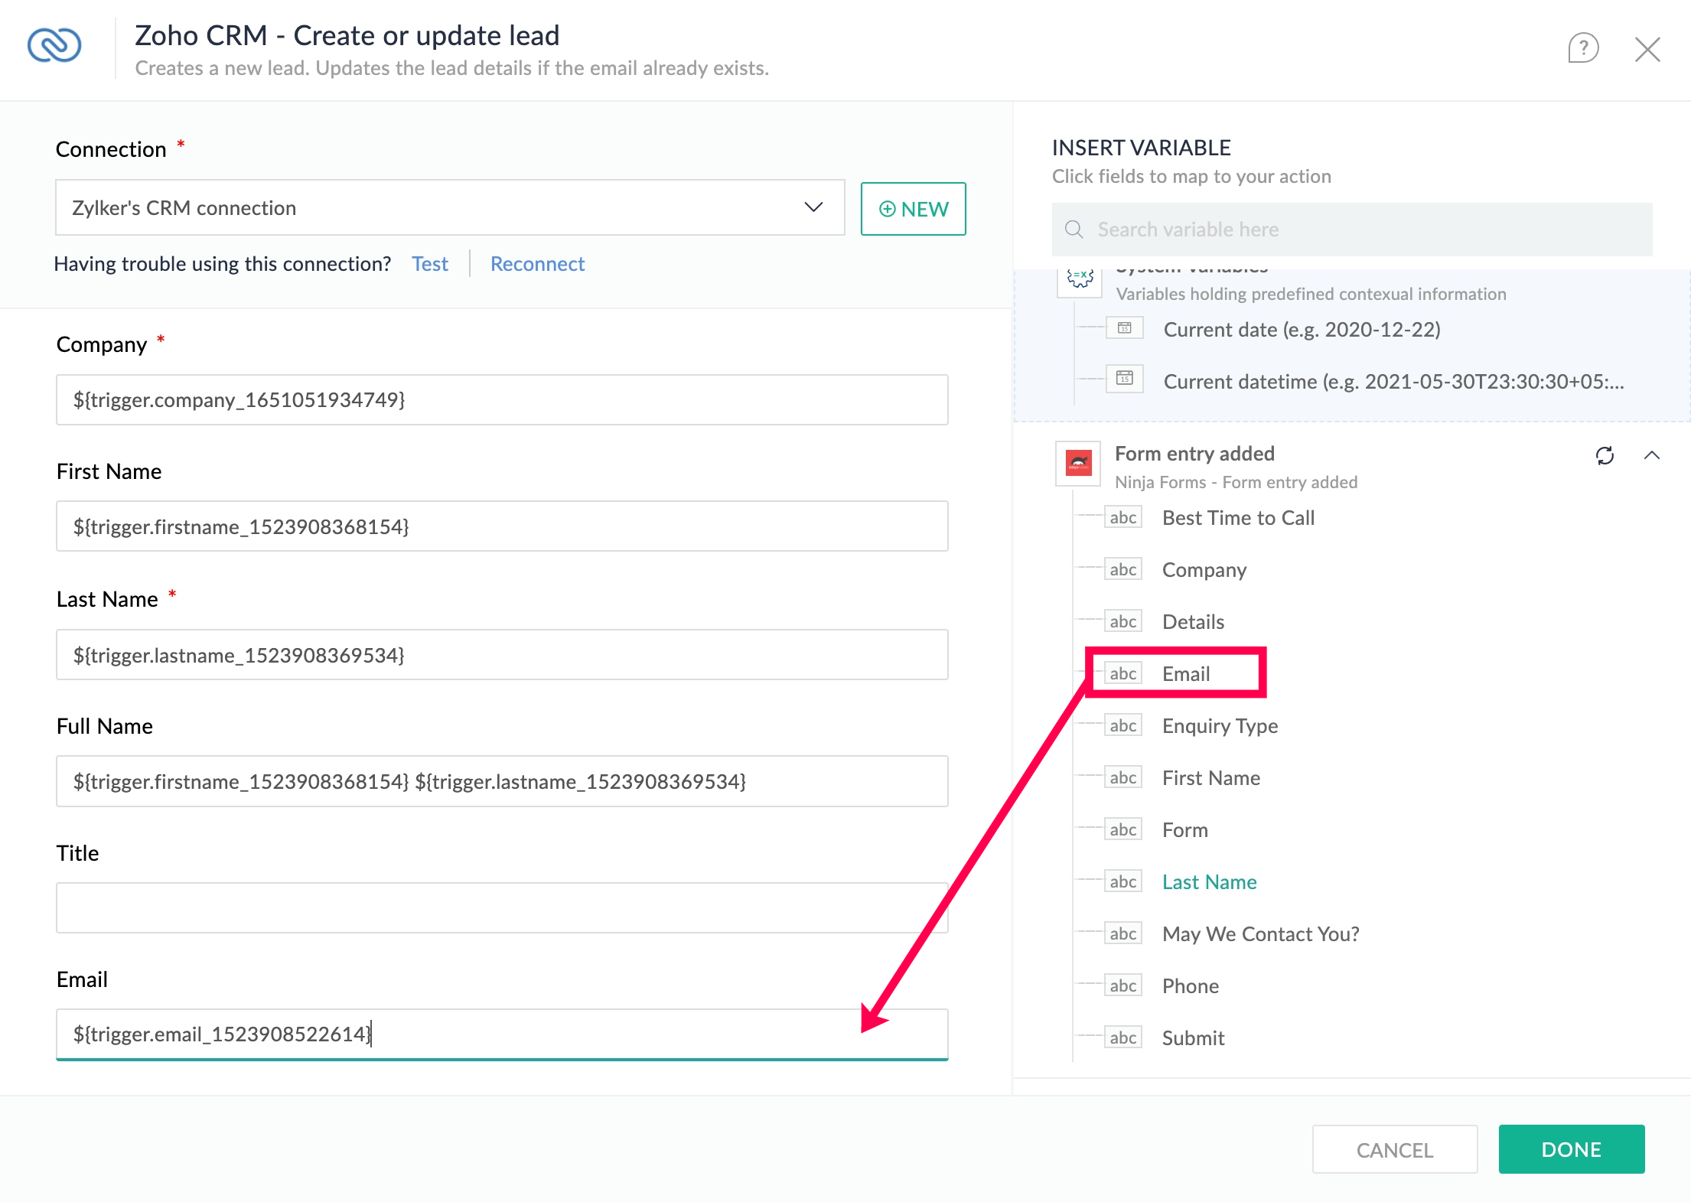
Task: Focus the empty Title input field
Action: tap(501, 908)
